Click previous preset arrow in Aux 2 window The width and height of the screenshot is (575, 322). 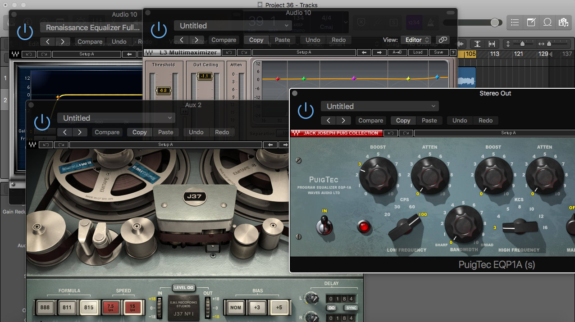click(65, 132)
